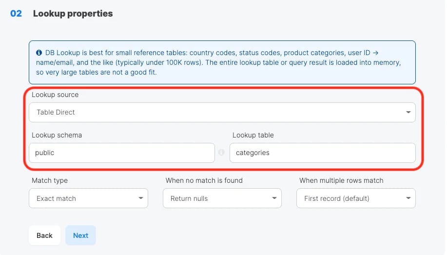
Task: Go back with the Back button
Action: [44, 235]
